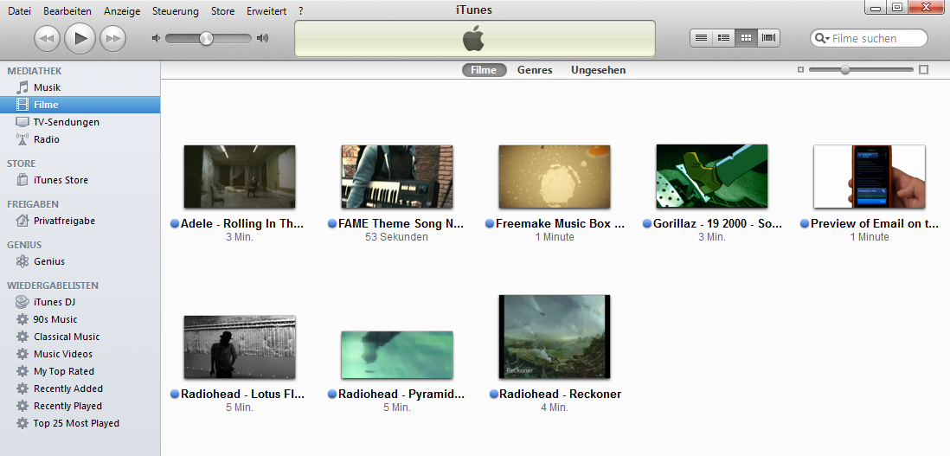Select the Freemake Music Box video thumbnail

pyautogui.click(x=555, y=177)
